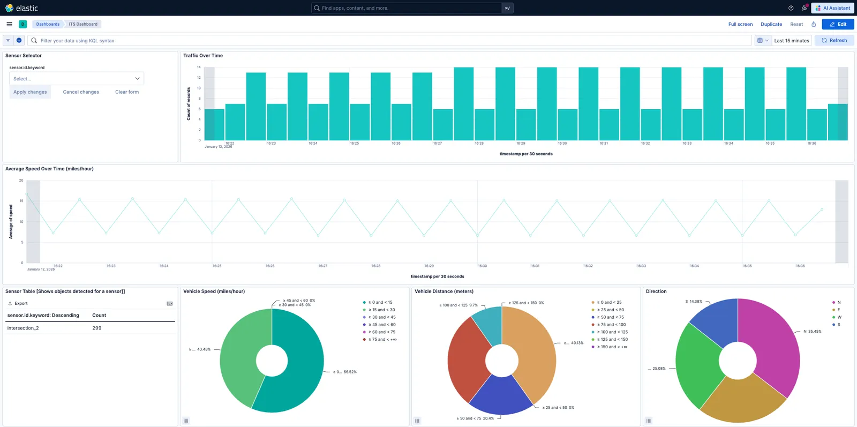Viewport: 857px width, 427px height.
Task: Focus the KQL filter query input
Action: (x=390, y=40)
